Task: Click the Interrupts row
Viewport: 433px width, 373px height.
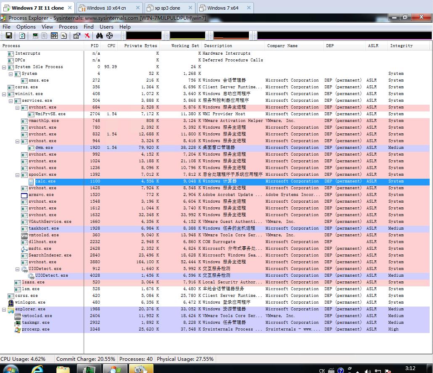Action: click(x=215, y=53)
